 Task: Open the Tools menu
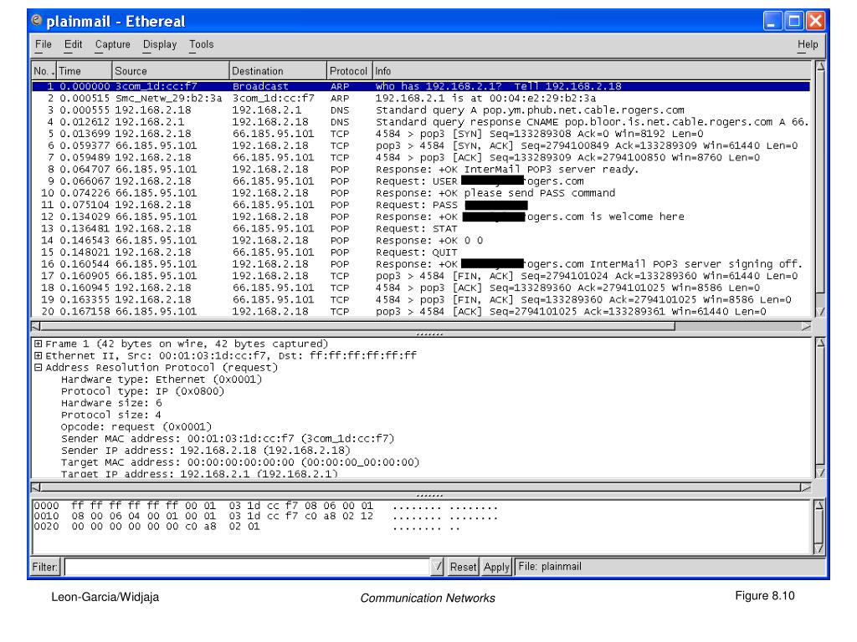[x=201, y=45]
